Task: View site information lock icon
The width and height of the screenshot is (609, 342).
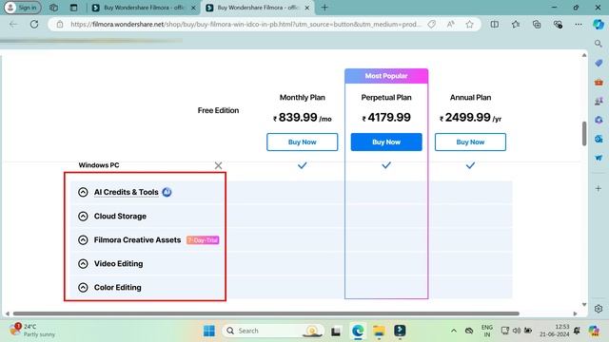Action: click(59, 25)
